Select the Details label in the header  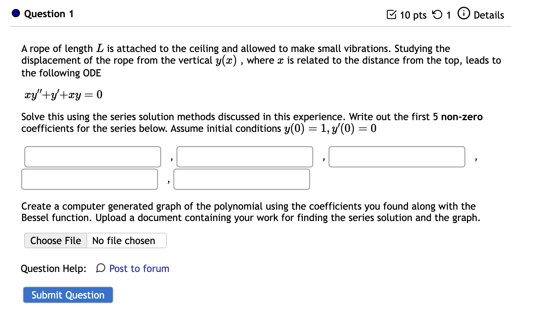(x=490, y=15)
